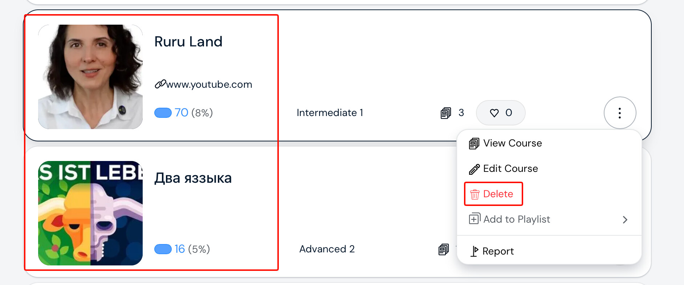Click the lessons icon on the Два яззыка row
The width and height of the screenshot is (684, 285).
tap(444, 249)
